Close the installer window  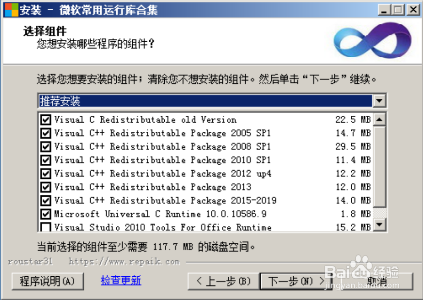click(413, 10)
